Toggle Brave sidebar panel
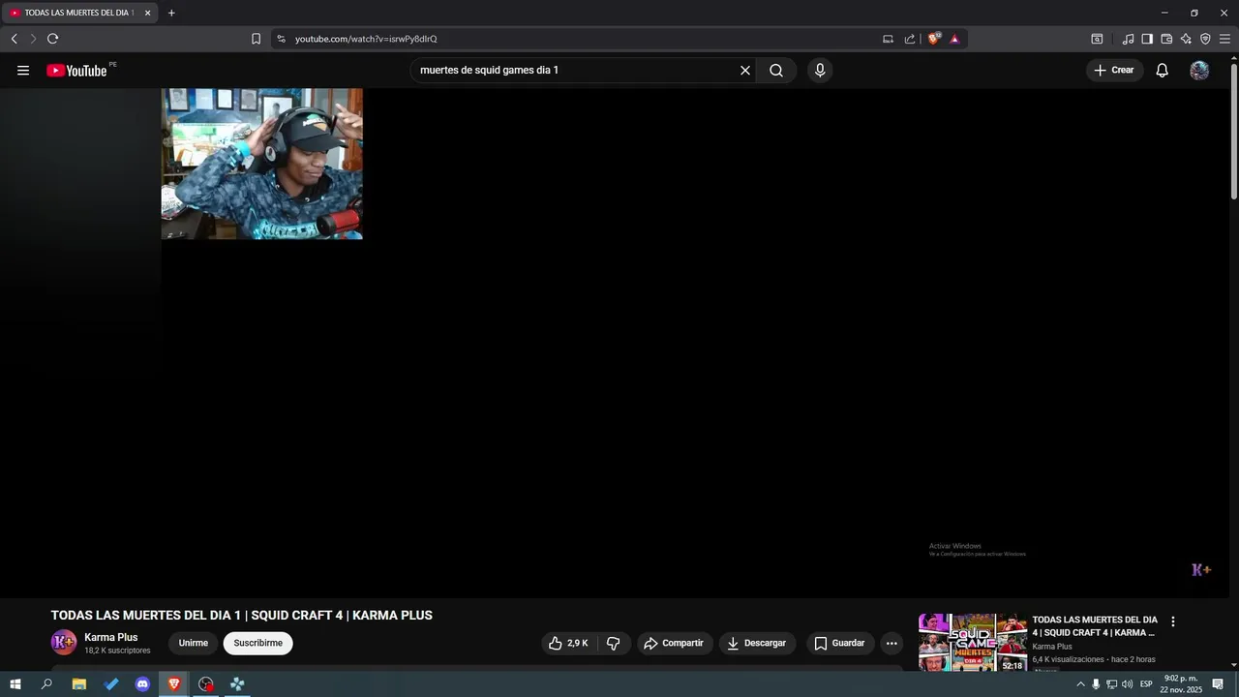Image resolution: width=1239 pixels, height=697 pixels. [x=1147, y=39]
